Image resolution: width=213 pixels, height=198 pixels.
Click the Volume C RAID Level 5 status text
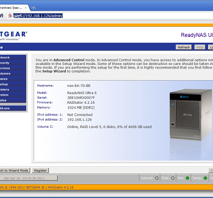[109, 127]
